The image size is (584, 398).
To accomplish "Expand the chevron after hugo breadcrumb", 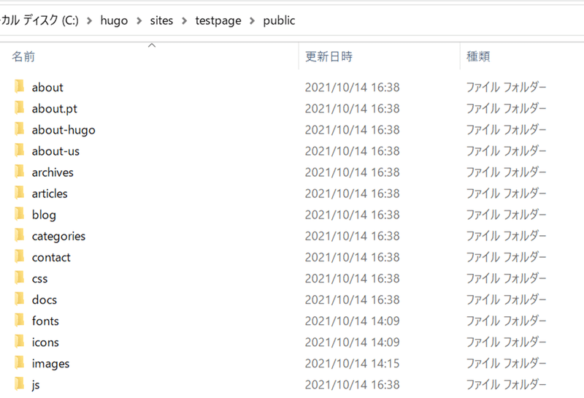I will click(139, 21).
